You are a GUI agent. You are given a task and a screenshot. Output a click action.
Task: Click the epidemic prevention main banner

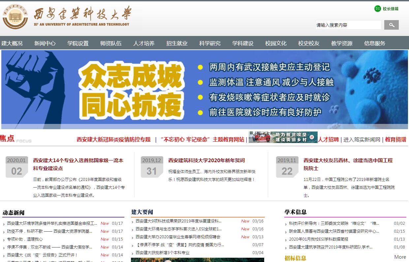point(204,89)
